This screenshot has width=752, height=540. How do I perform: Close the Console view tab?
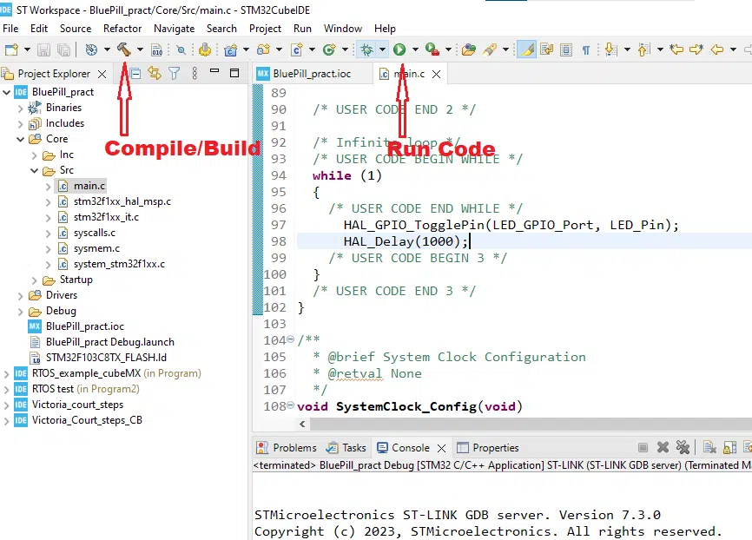[x=442, y=448]
